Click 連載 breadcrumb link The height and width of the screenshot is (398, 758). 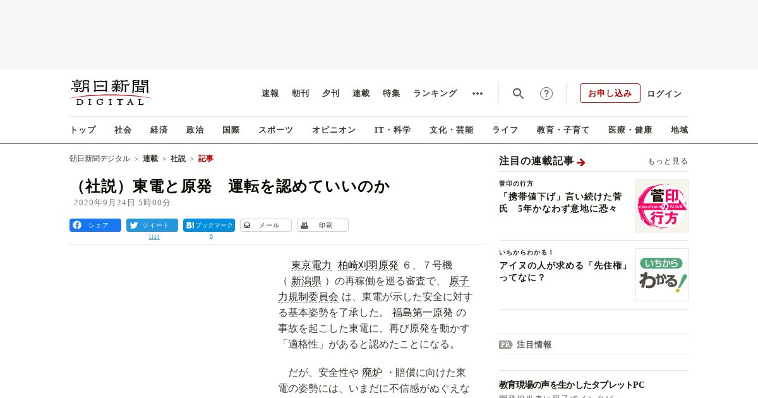(150, 159)
